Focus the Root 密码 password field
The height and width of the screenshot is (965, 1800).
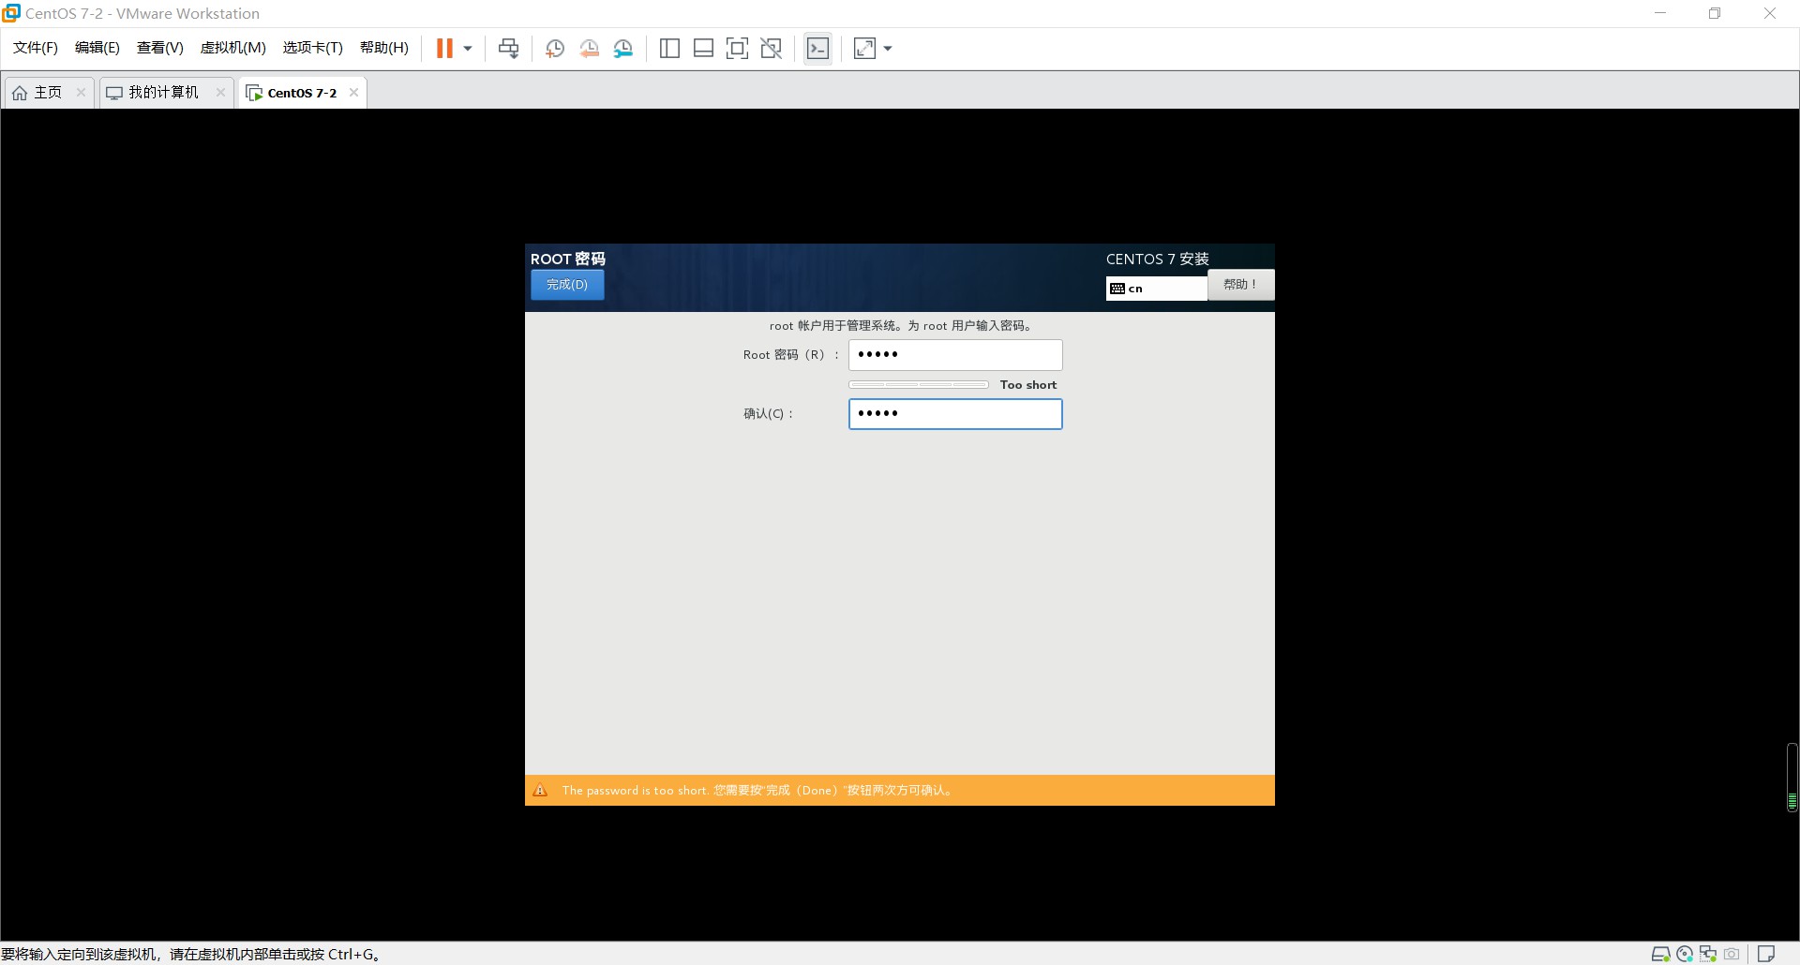pyautogui.click(x=955, y=355)
